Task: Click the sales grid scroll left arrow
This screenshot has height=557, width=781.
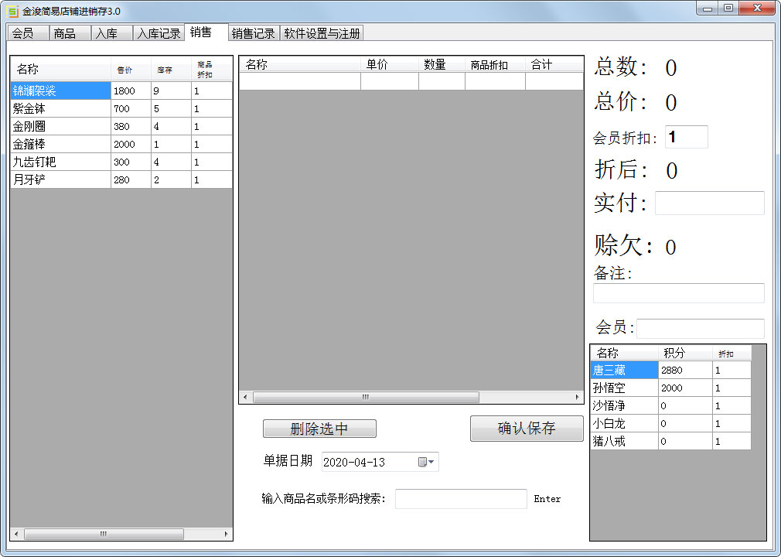Action: click(245, 397)
